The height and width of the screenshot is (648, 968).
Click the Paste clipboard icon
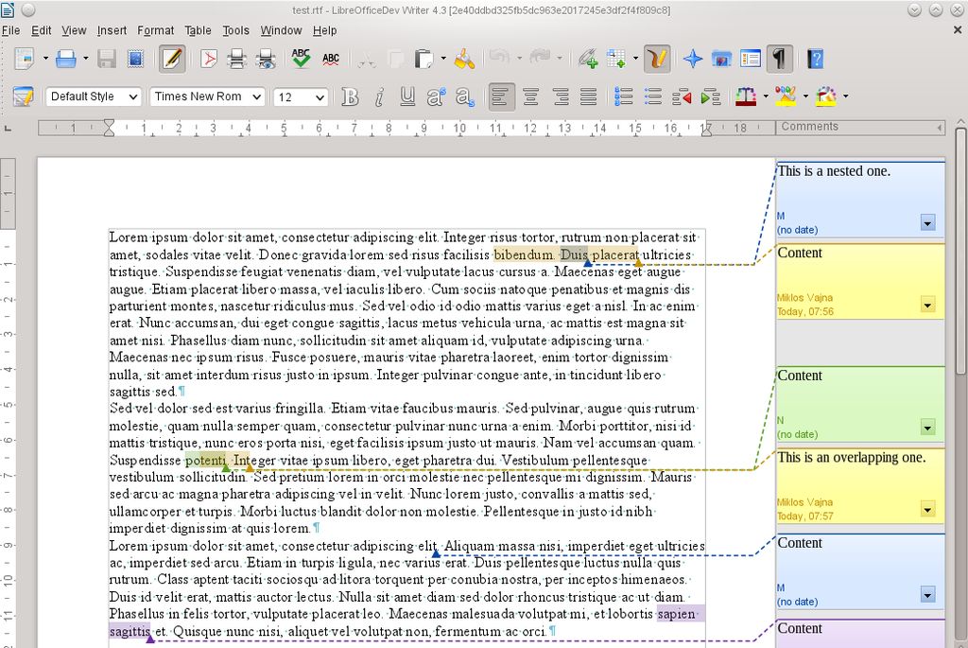[x=424, y=59]
